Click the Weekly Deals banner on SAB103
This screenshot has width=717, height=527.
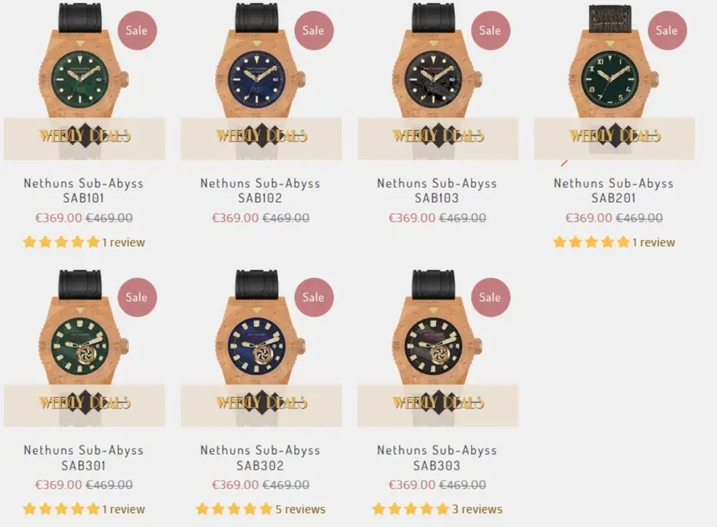click(437, 136)
